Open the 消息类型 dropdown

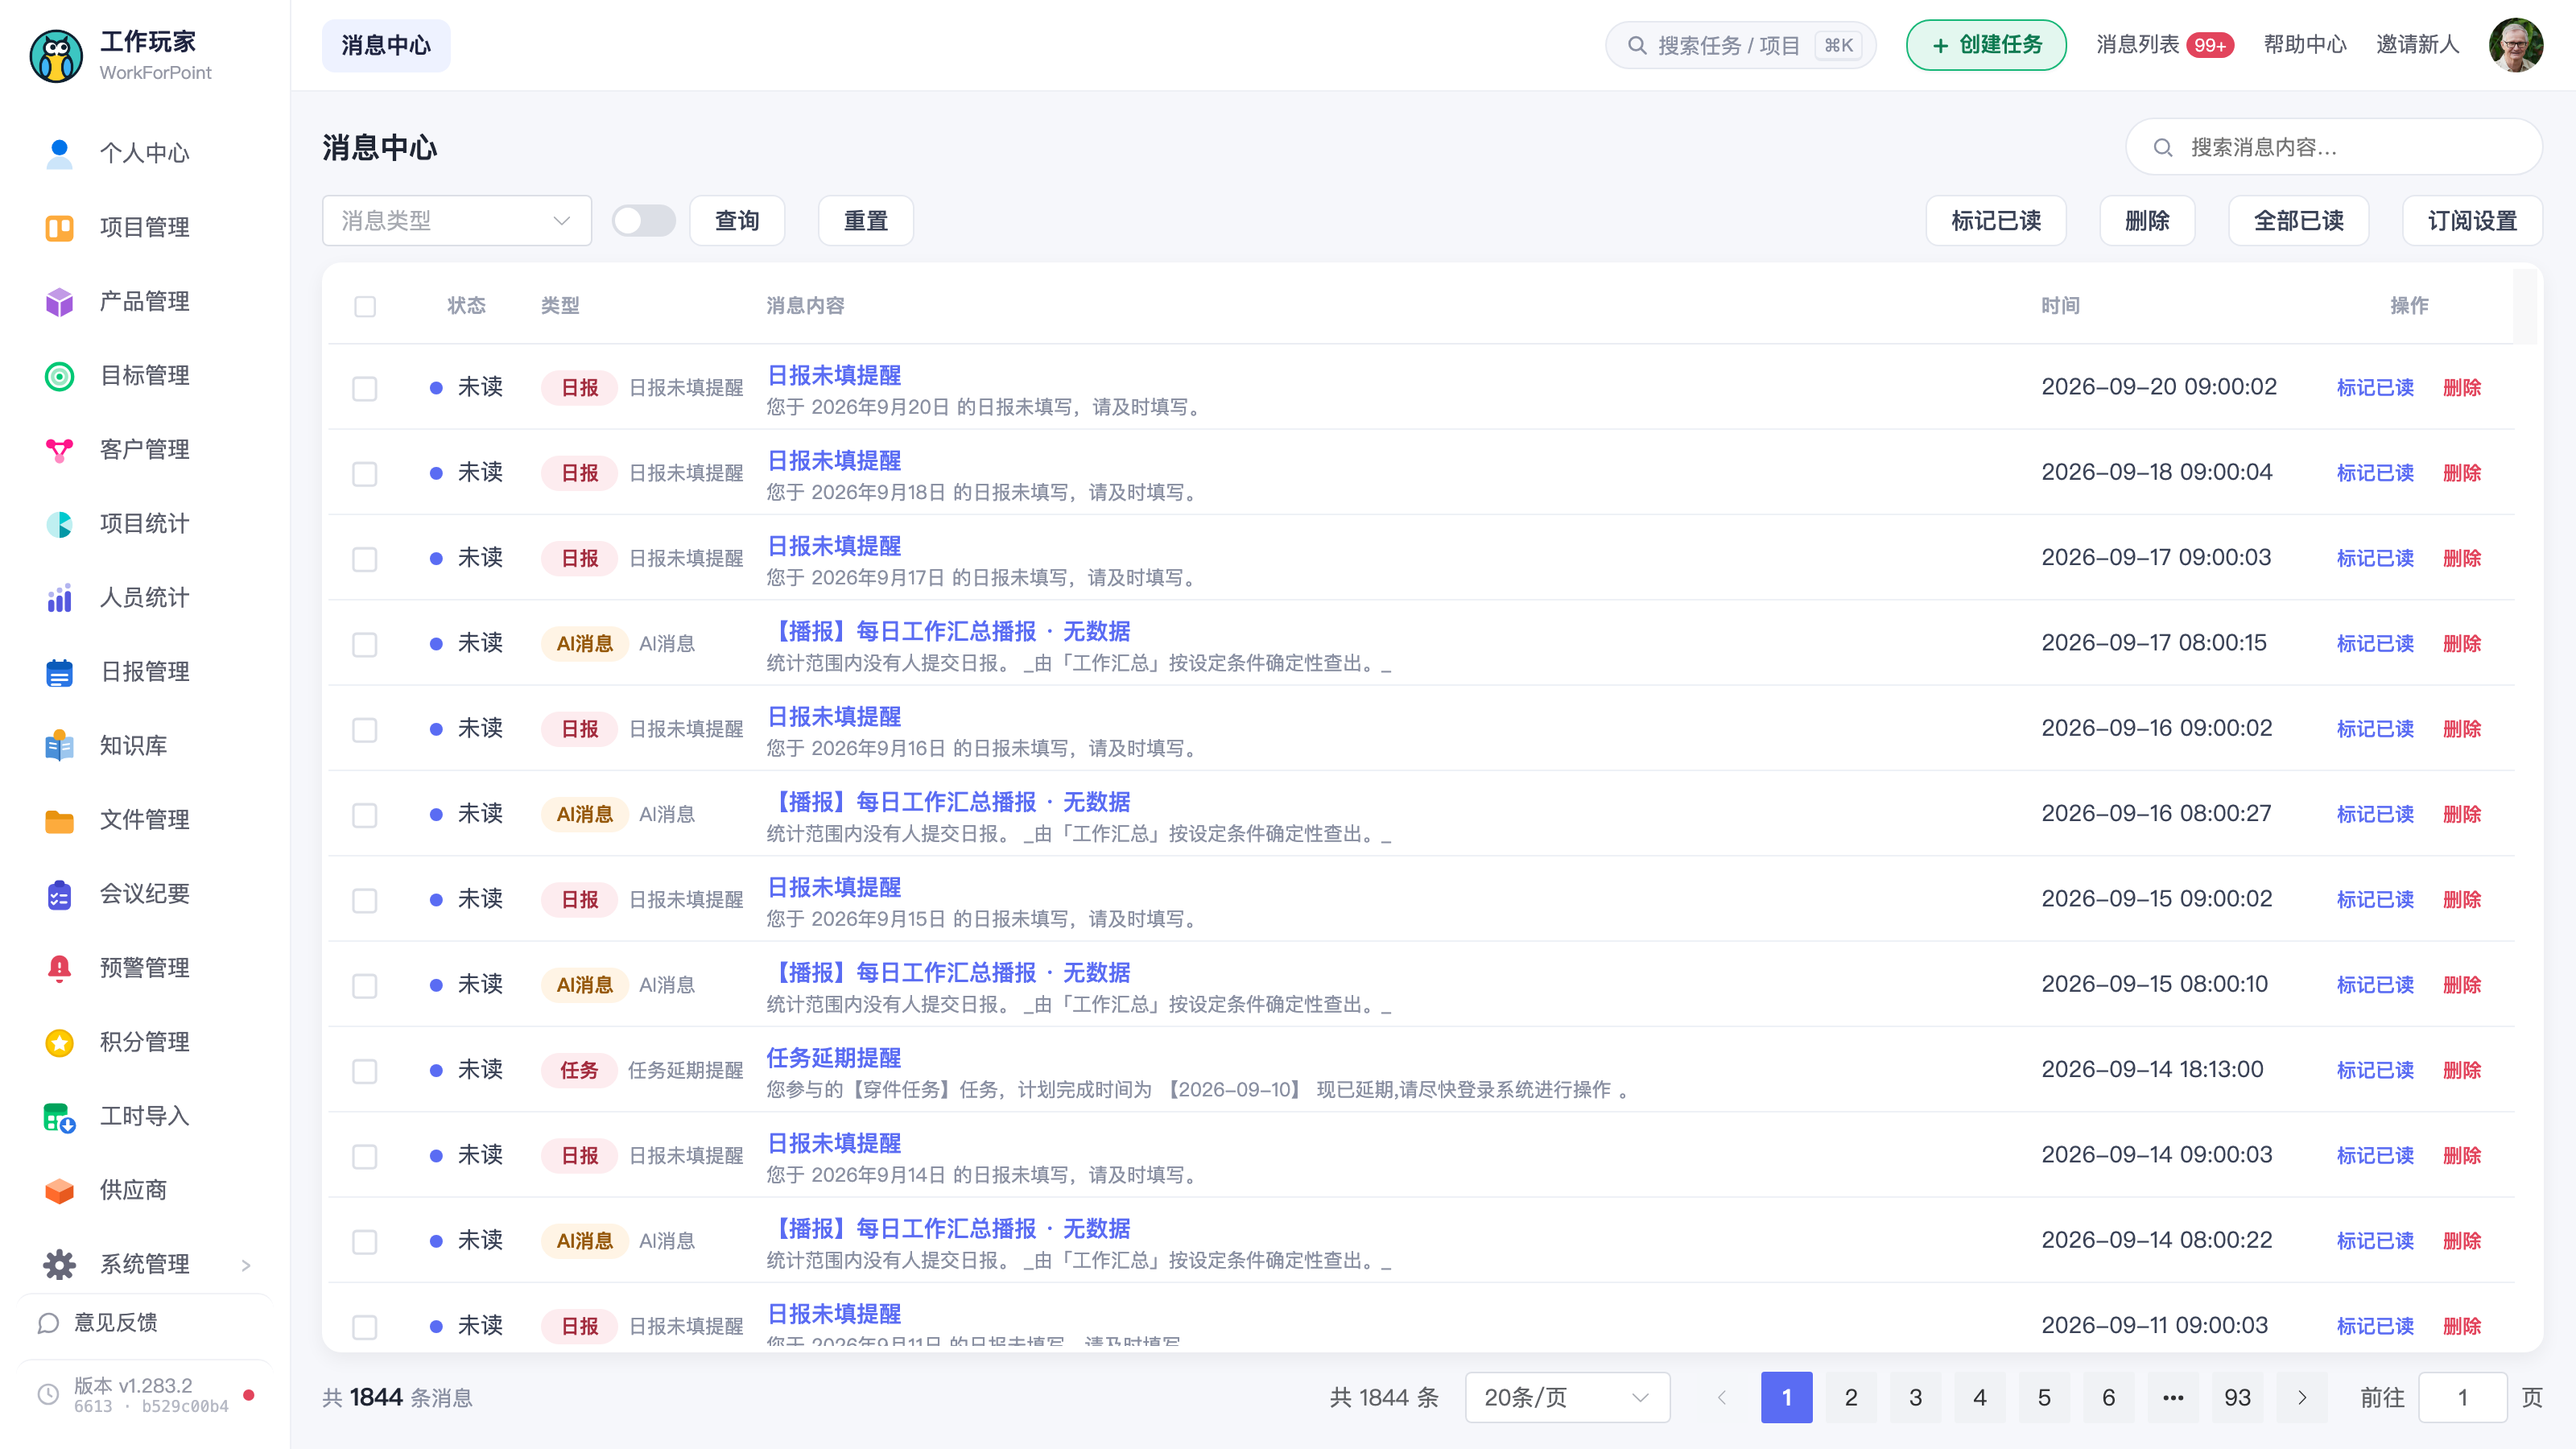point(457,220)
